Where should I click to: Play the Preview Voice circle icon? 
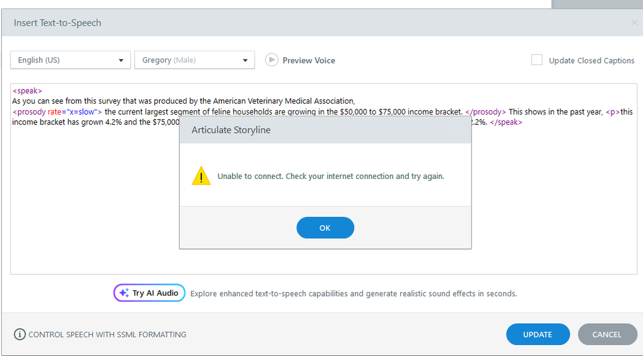click(271, 60)
